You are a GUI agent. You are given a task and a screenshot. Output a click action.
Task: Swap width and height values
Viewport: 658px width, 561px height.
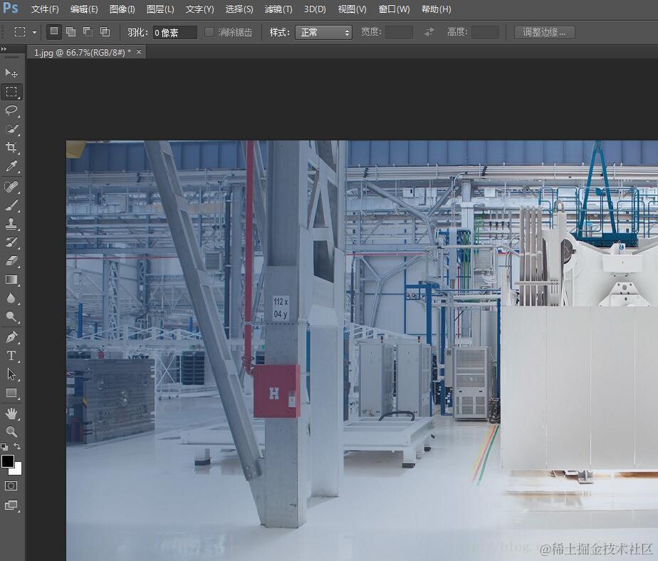click(x=429, y=32)
